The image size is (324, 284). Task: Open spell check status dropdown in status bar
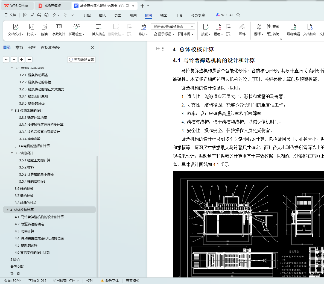click(x=78, y=281)
